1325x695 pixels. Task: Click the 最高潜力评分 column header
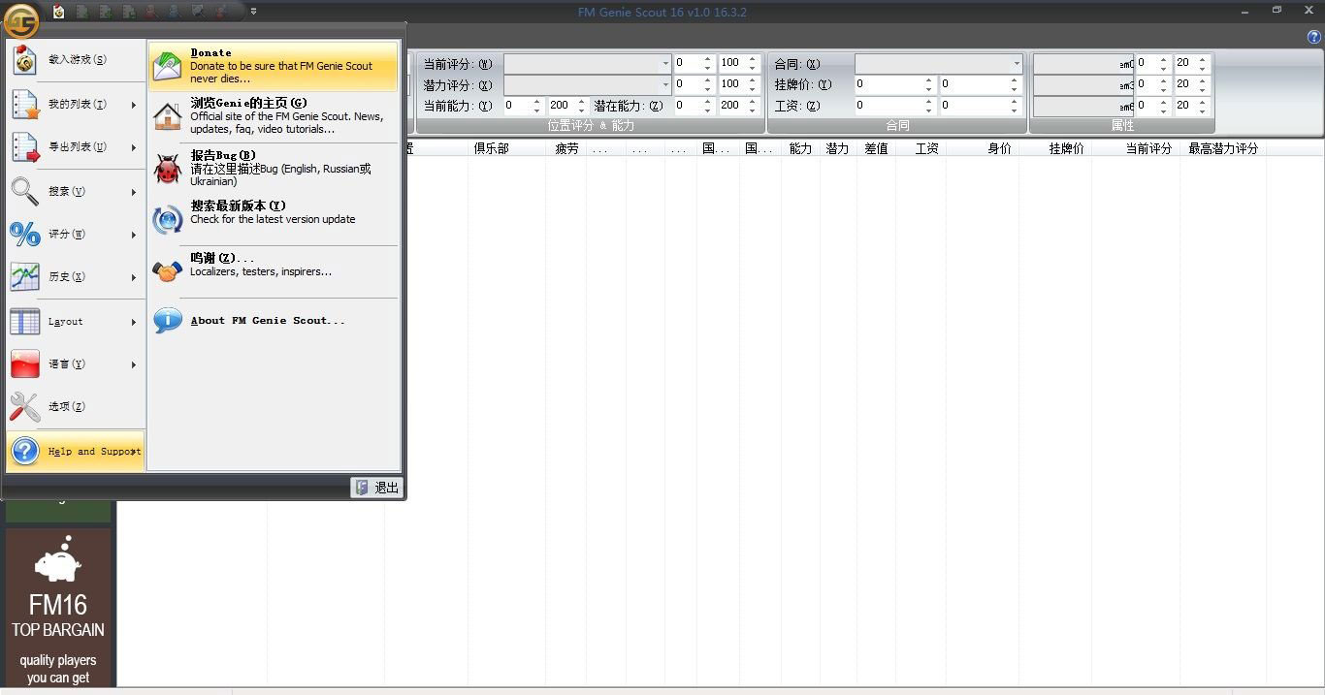(1223, 148)
